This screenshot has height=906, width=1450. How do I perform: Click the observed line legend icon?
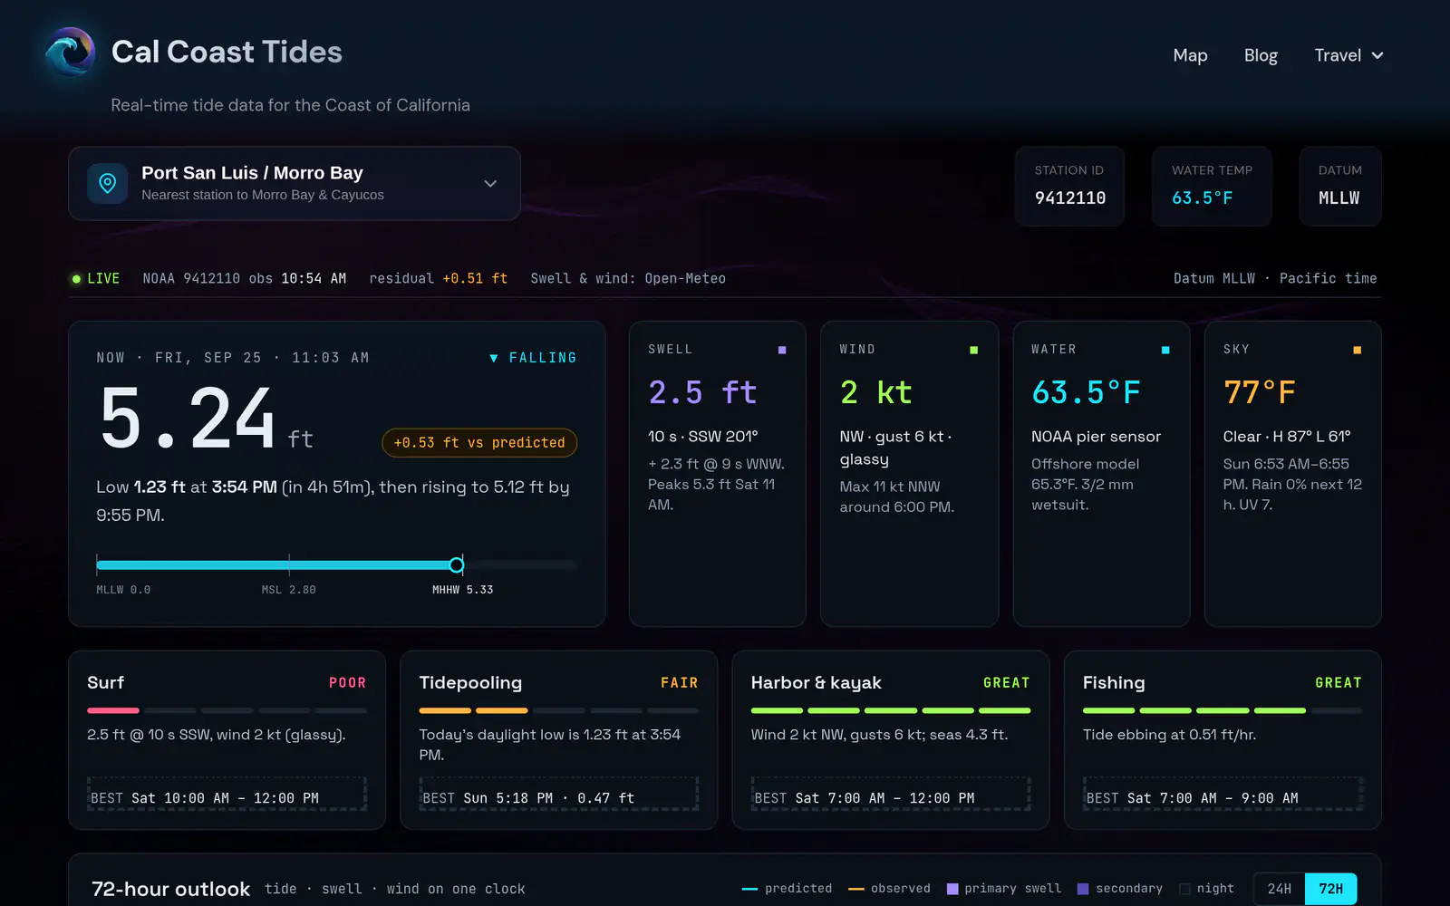855,889
